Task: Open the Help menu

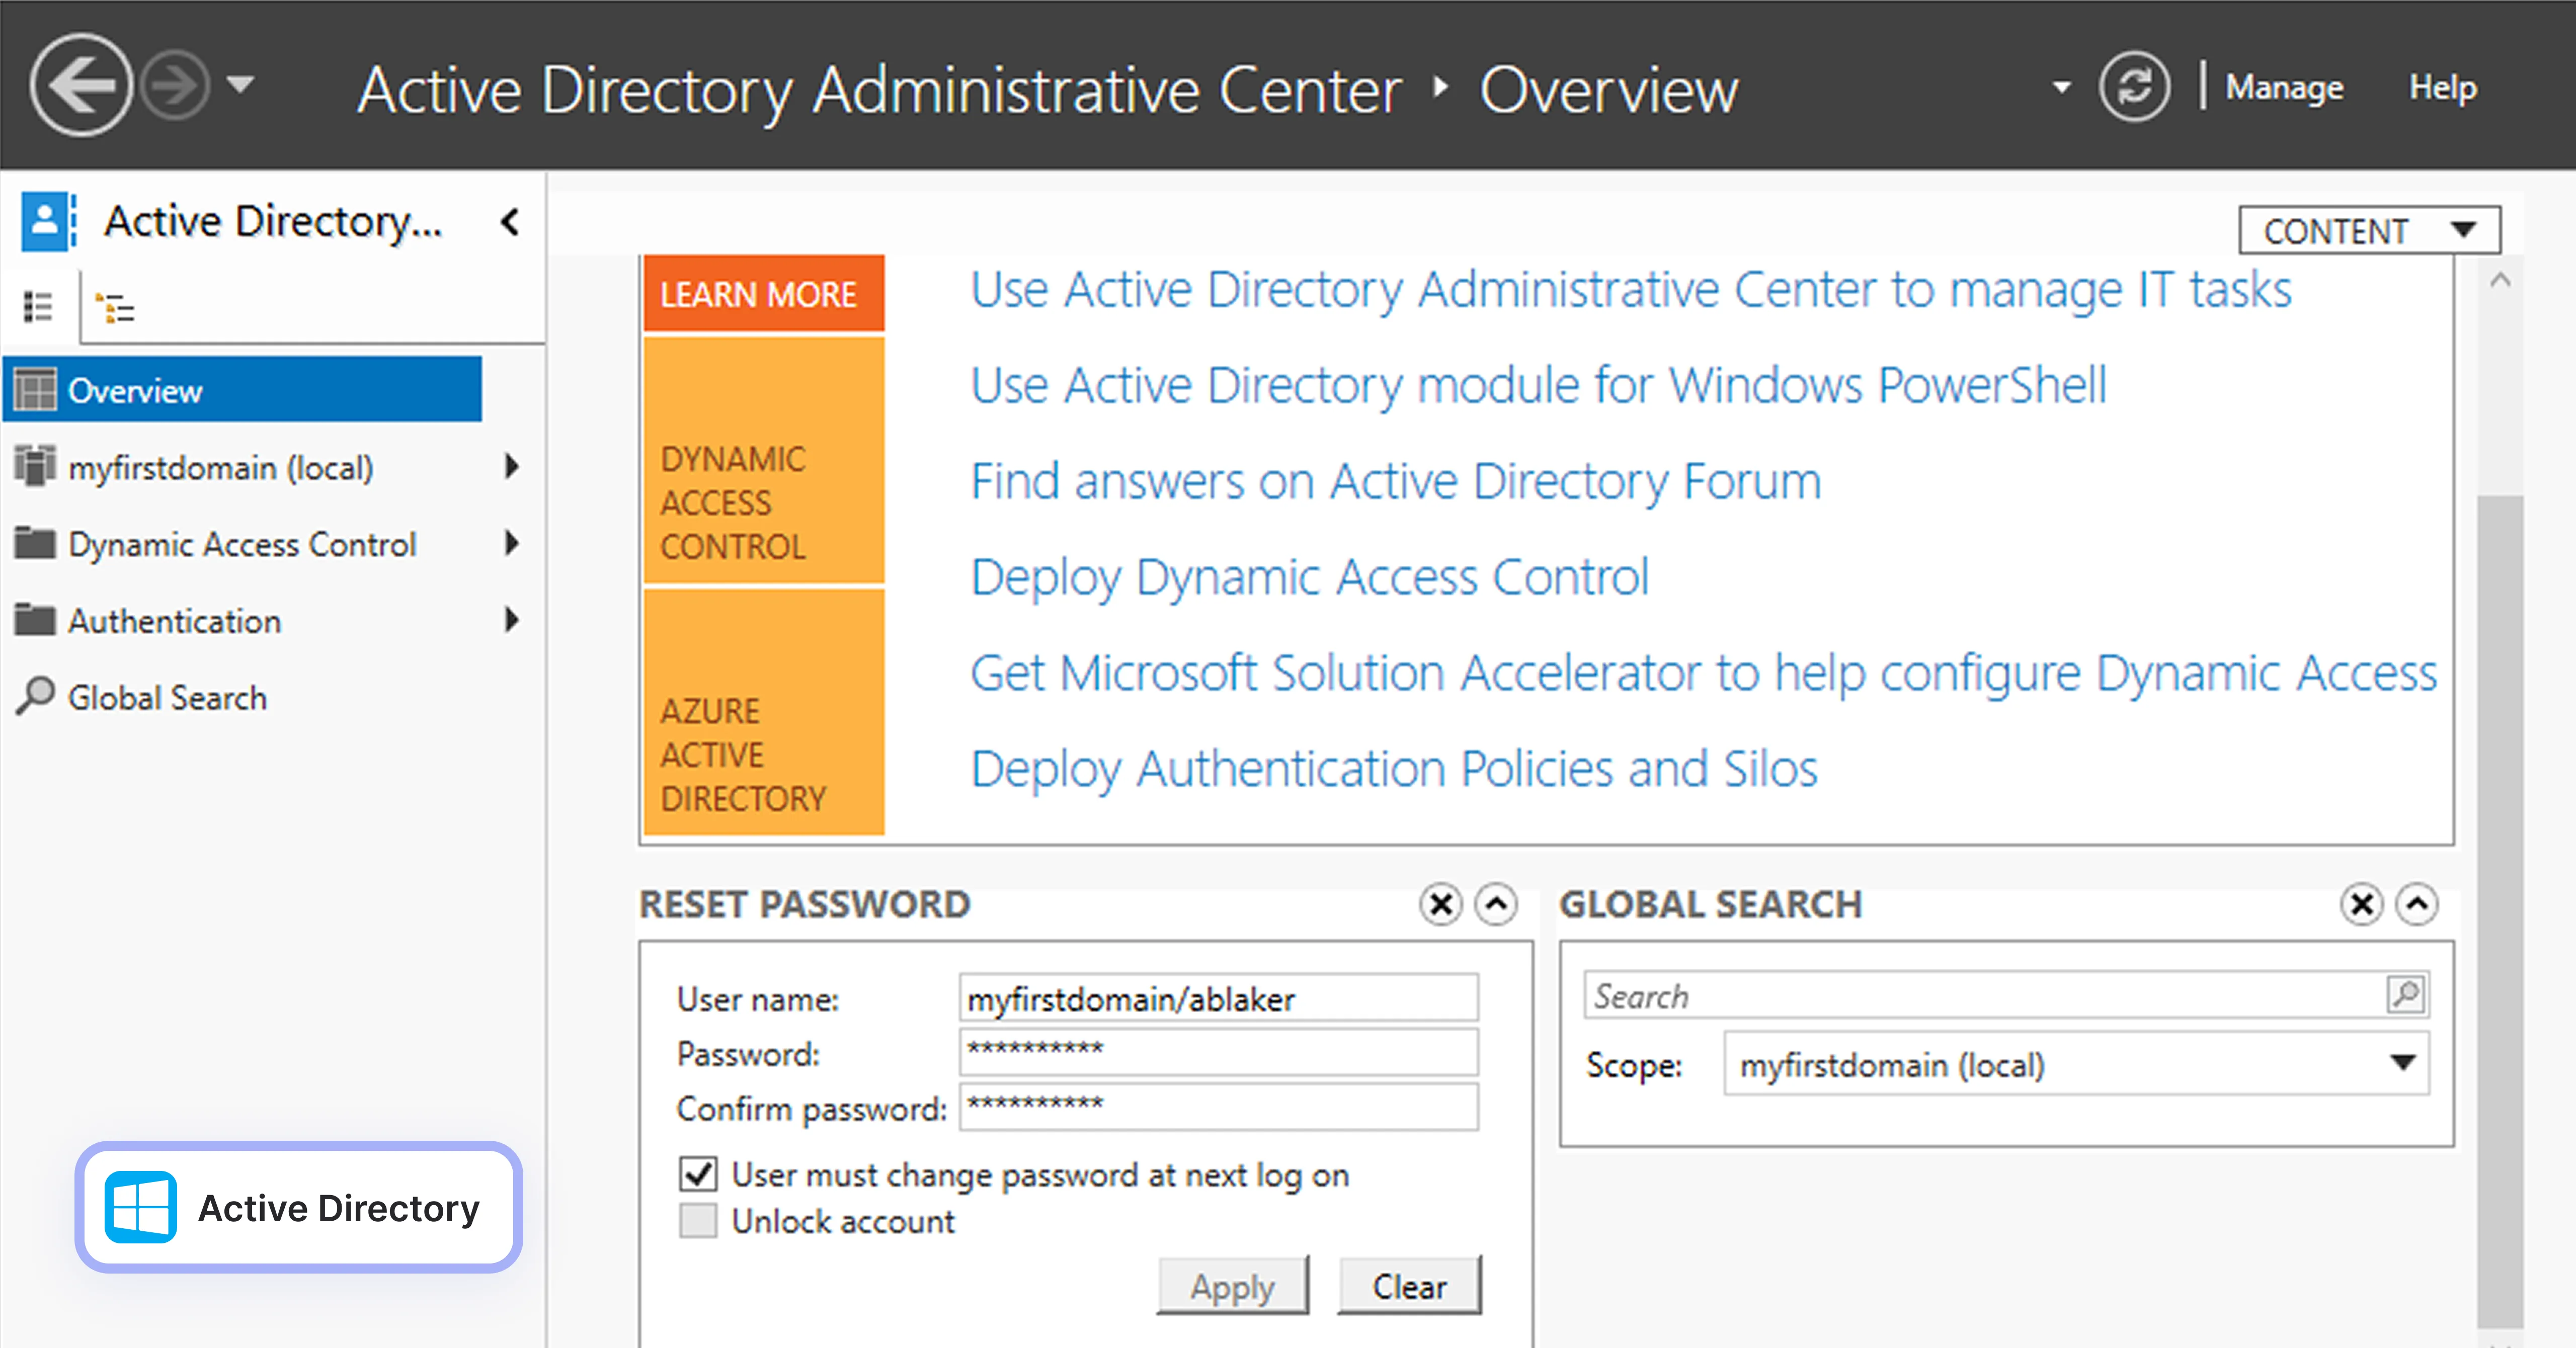Action: tap(2442, 86)
